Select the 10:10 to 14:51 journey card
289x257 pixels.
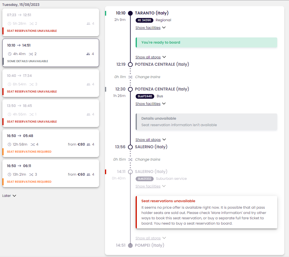click(x=51, y=53)
